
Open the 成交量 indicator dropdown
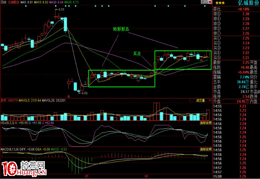201,100
